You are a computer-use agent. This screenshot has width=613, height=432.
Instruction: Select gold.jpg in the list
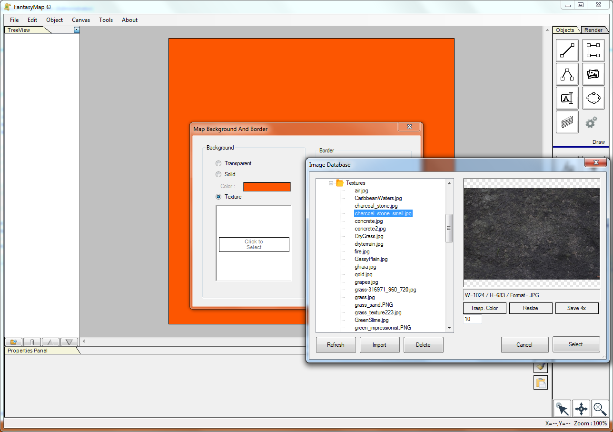coord(364,274)
